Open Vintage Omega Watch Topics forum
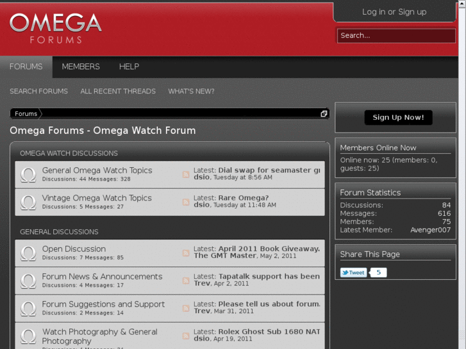This screenshot has width=466, height=349. (97, 198)
